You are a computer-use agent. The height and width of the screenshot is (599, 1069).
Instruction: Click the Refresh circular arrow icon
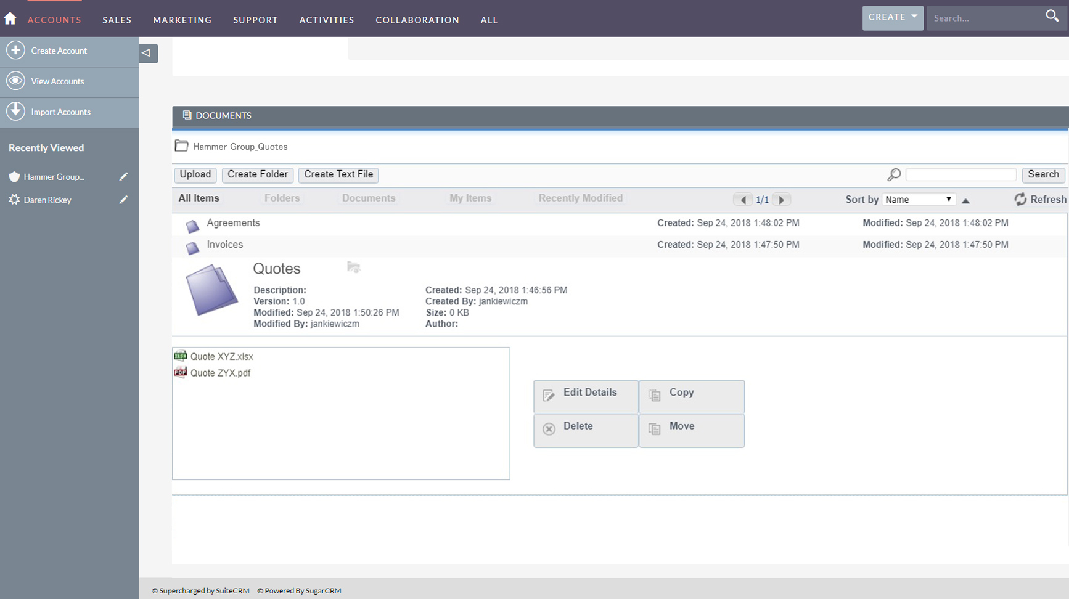(1020, 199)
